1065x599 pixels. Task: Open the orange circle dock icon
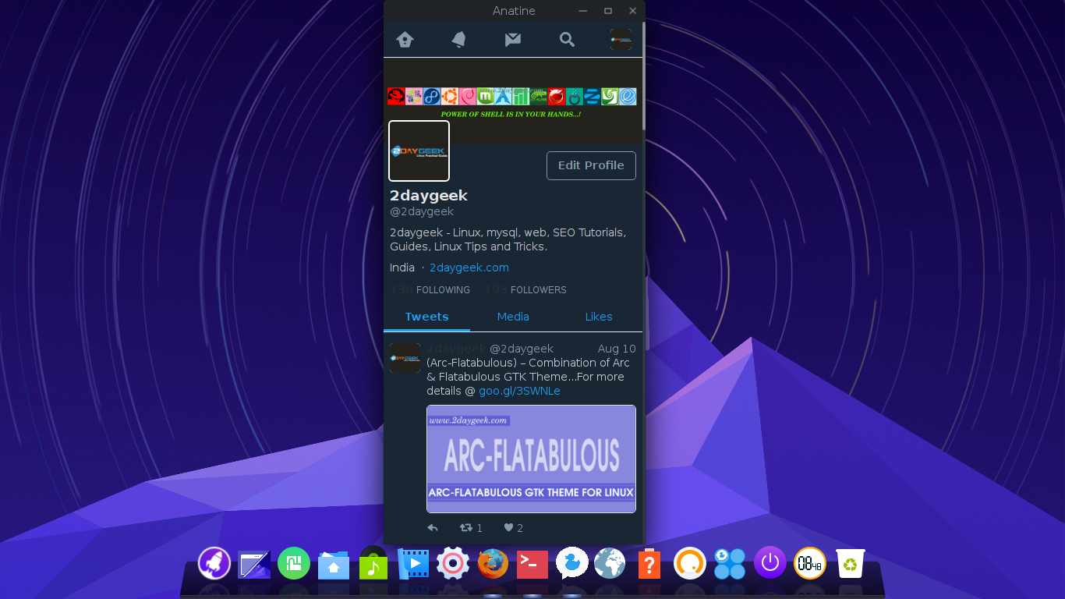[x=690, y=563]
